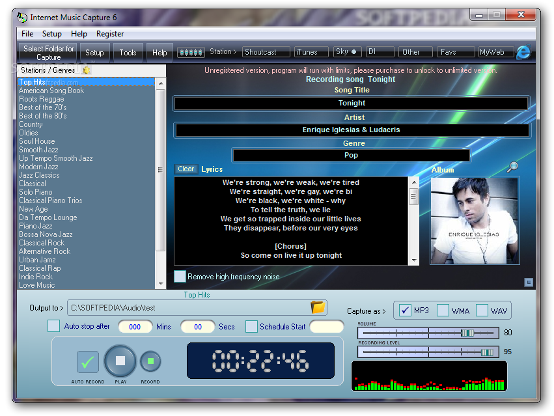Image resolution: width=554 pixels, height=416 pixels.
Task: Select the Shoutcast station source
Action: pyautogui.click(x=266, y=52)
